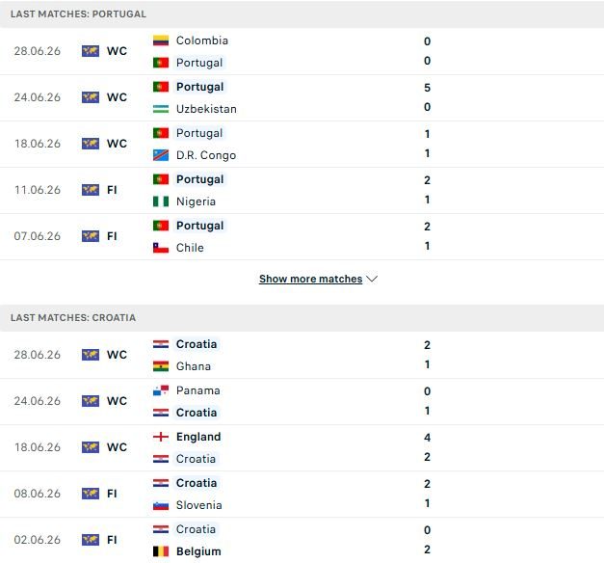604x563 pixels.
Task: Click the Ghana flag icon
Action: (x=161, y=366)
